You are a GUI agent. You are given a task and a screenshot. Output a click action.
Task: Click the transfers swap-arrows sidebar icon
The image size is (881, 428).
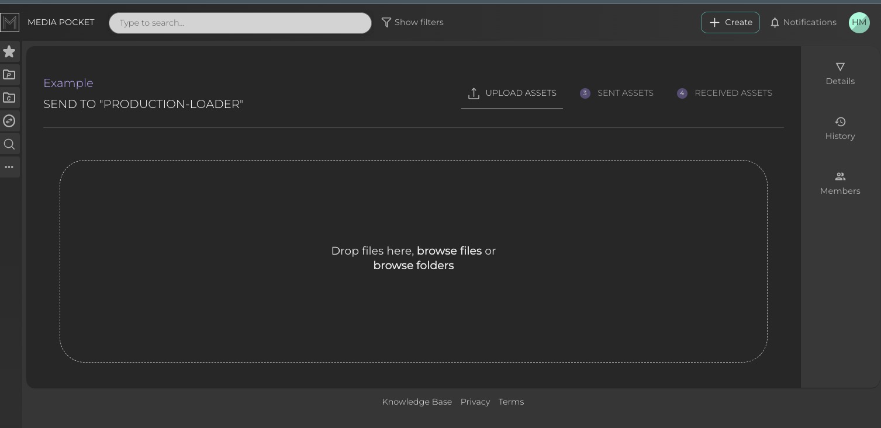click(x=9, y=121)
